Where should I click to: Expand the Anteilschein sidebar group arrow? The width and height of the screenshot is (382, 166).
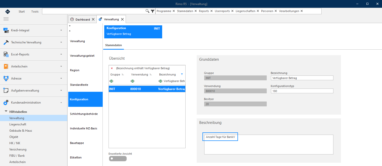click(61, 66)
